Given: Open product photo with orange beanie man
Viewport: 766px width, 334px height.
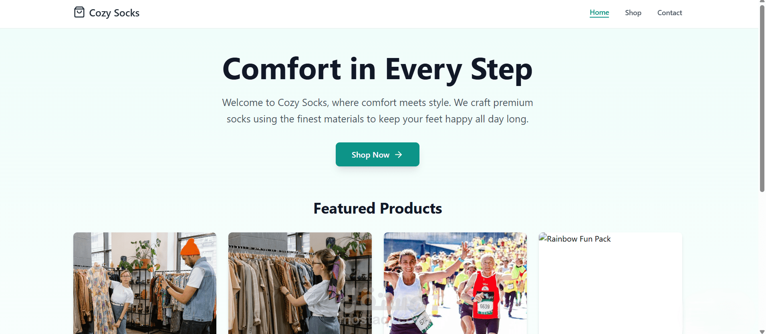Looking at the screenshot, I should pos(145,283).
